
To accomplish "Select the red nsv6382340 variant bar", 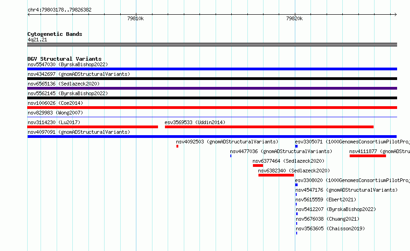I will pos(276,175).
